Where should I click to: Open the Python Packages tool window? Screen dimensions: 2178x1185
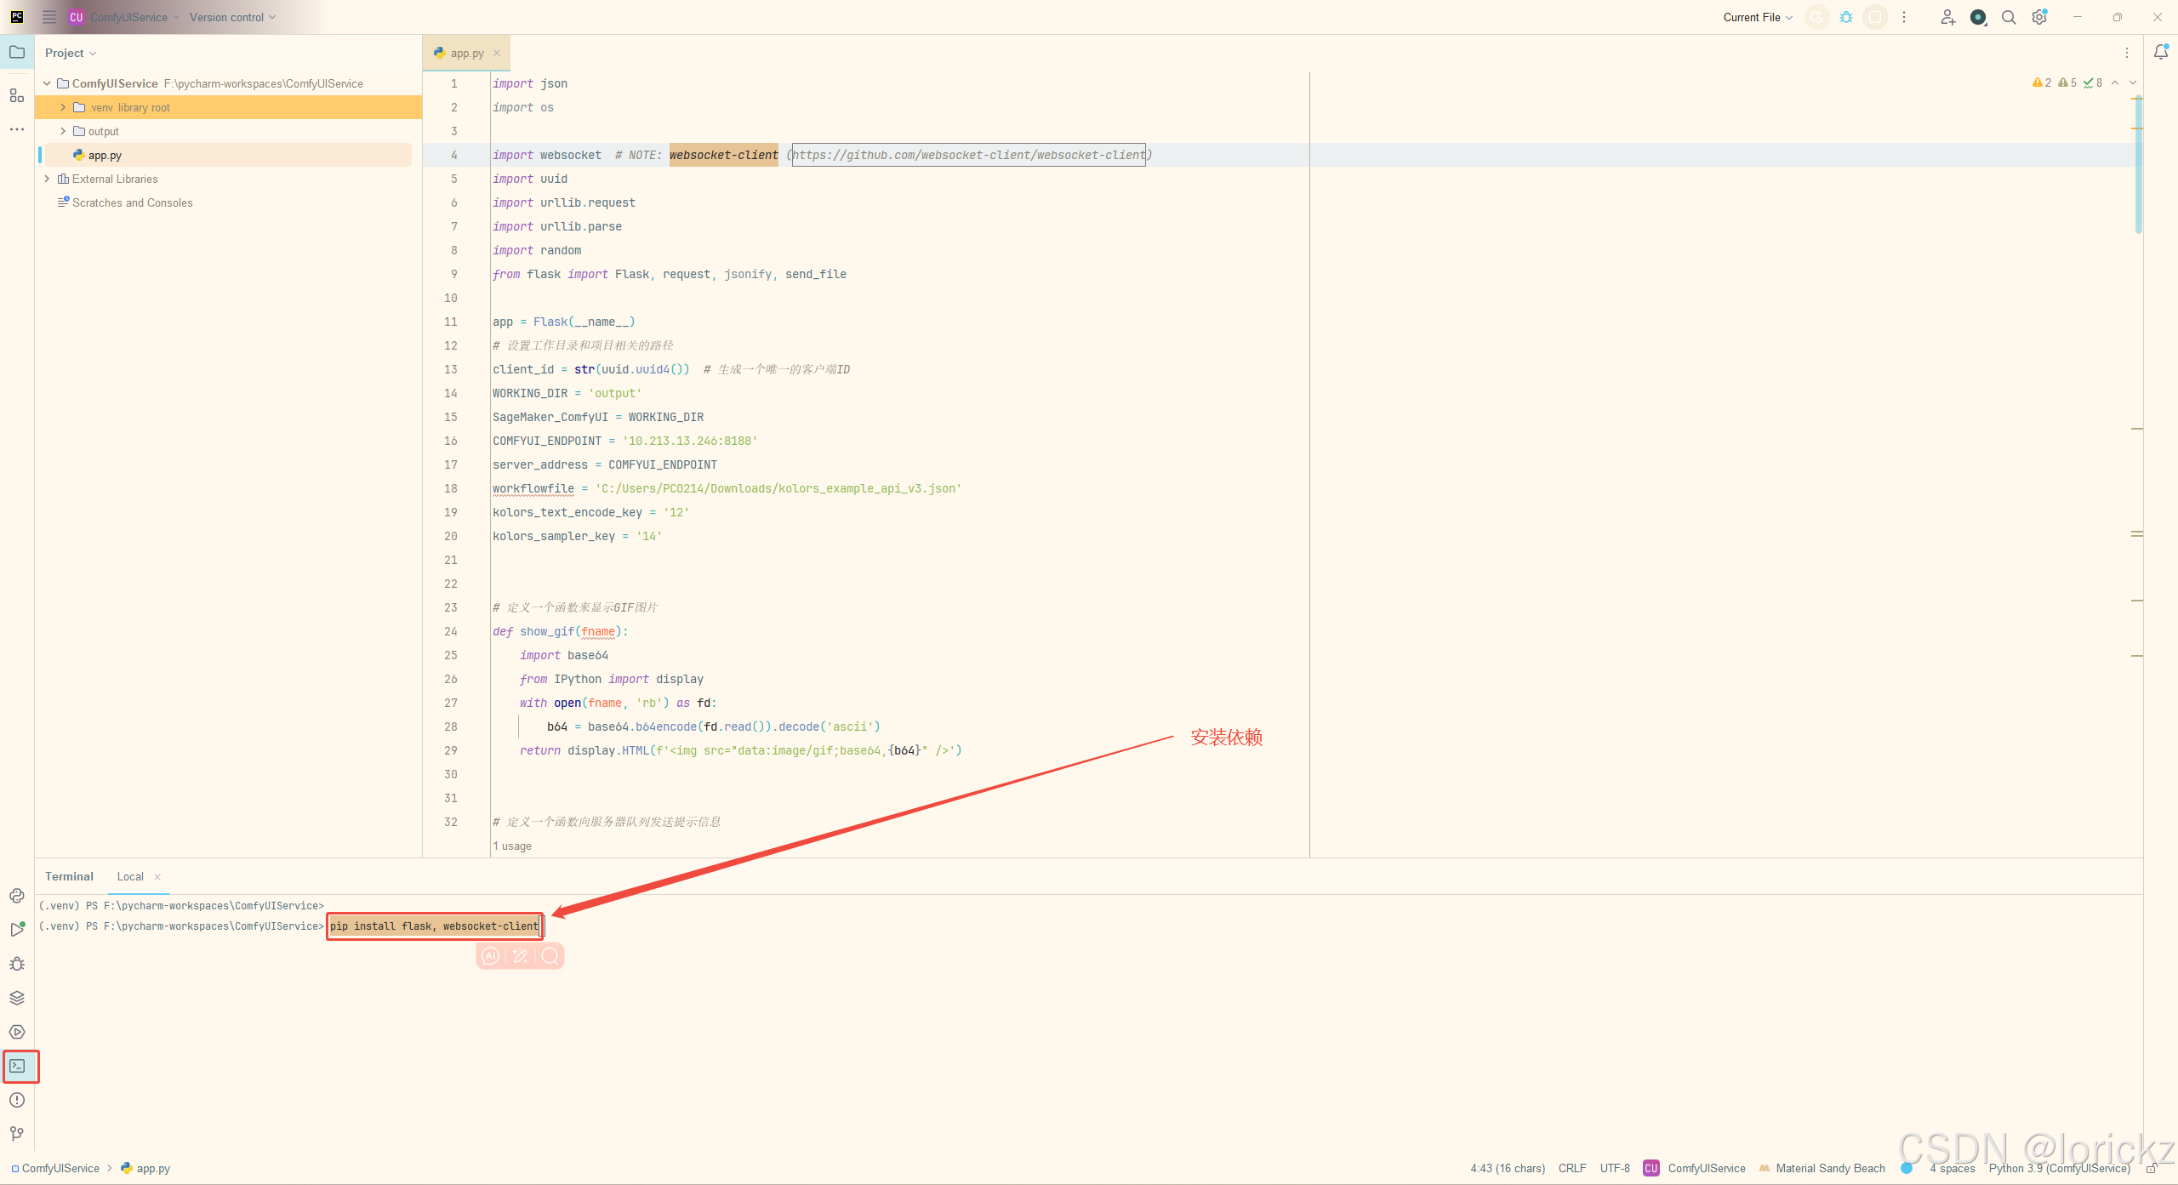[x=17, y=998]
